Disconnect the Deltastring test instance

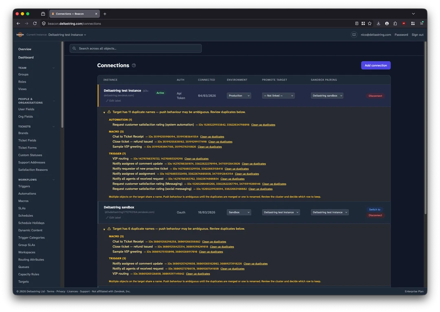coord(375,96)
